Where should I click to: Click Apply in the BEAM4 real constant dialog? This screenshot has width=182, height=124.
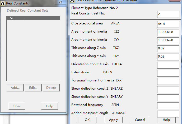point(114,120)
